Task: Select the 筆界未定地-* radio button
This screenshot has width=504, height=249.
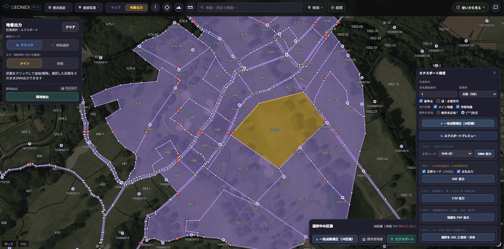Action: point(438,113)
